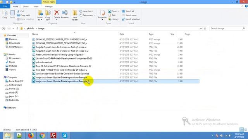Viewport: 248px width, 139px height.
Task: Click the Picture Tools contextual tab
Action: [x=49, y=2]
